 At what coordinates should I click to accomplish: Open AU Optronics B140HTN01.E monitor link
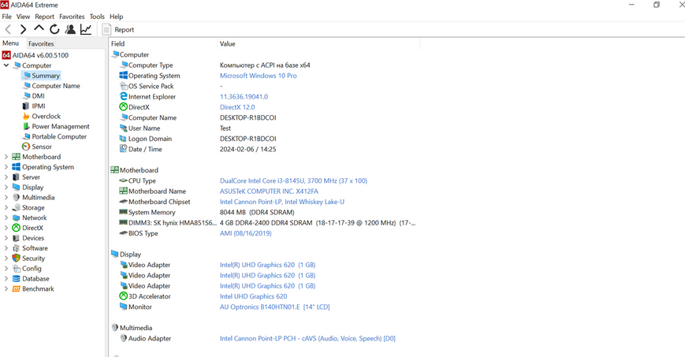275,307
